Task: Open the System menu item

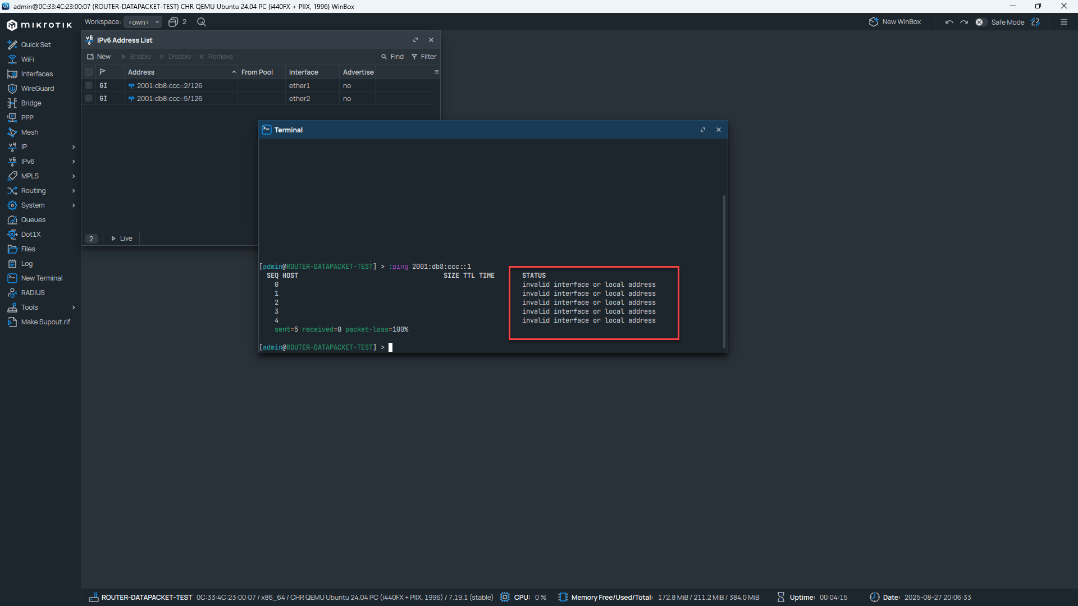Action: coord(33,205)
